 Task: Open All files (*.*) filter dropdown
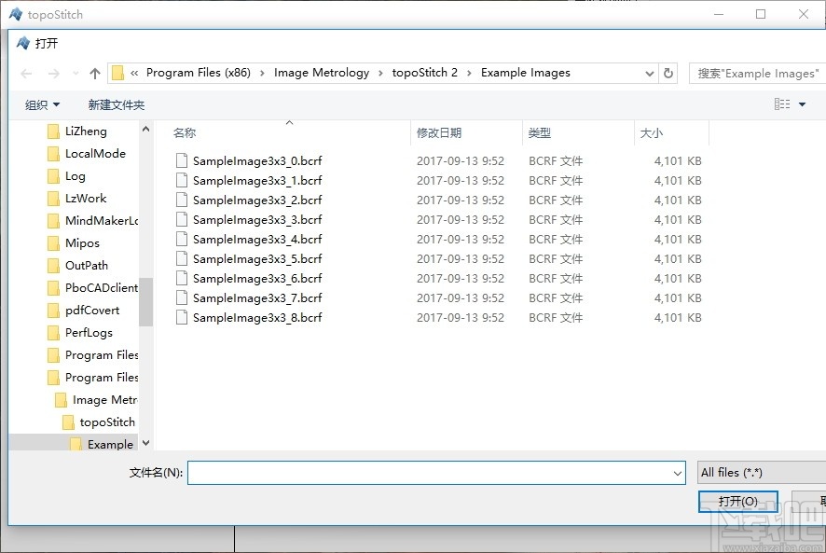[762, 473]
